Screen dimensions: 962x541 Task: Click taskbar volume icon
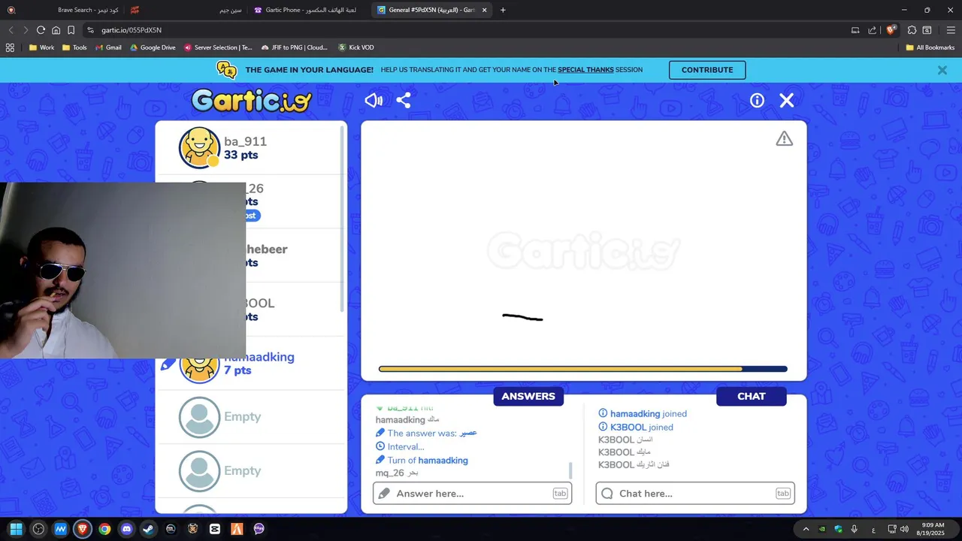point(904,529)
